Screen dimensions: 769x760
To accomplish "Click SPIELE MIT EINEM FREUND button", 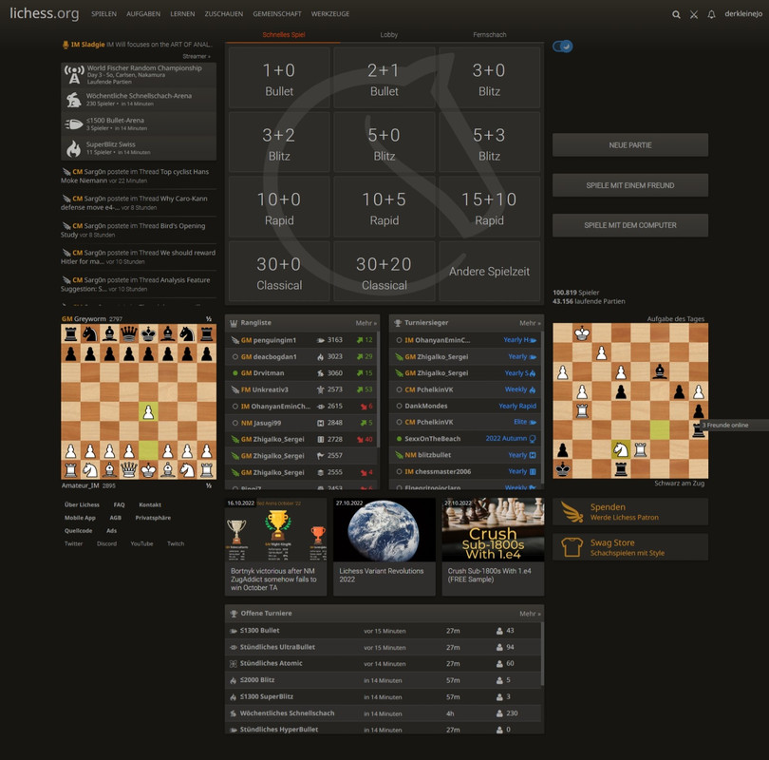I will coord(630,185).
